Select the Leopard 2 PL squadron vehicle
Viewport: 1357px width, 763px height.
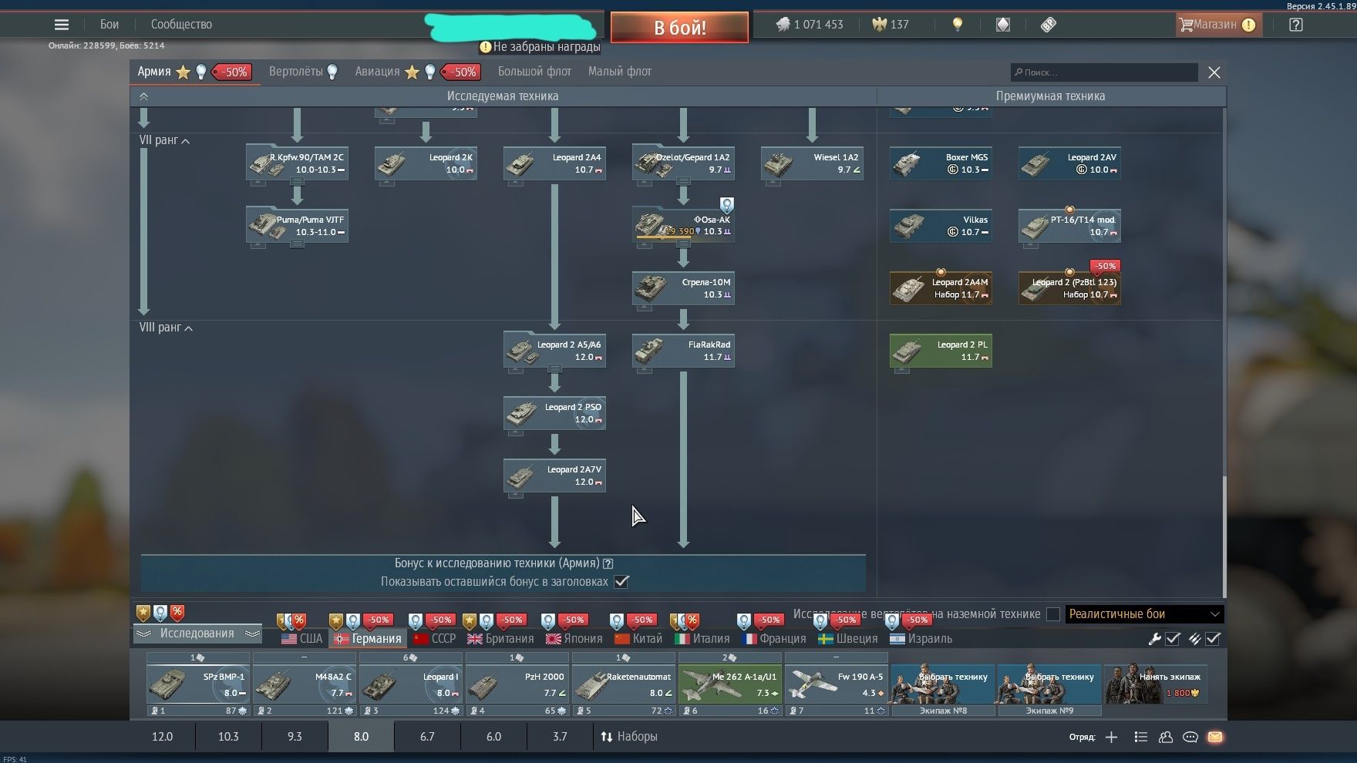(x=941, y=350)
